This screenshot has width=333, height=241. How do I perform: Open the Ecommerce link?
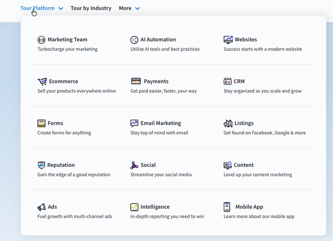point(63,81)
